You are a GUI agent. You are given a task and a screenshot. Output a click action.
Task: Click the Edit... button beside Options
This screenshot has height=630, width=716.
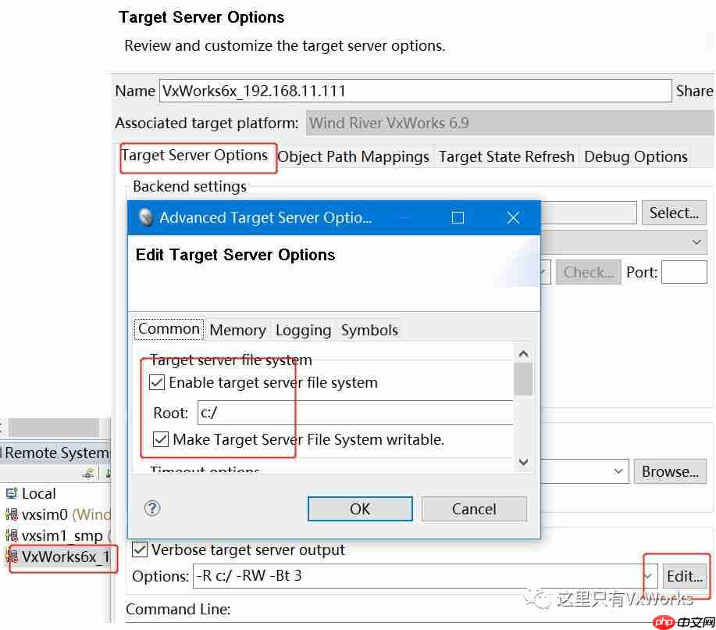point(684,576)
